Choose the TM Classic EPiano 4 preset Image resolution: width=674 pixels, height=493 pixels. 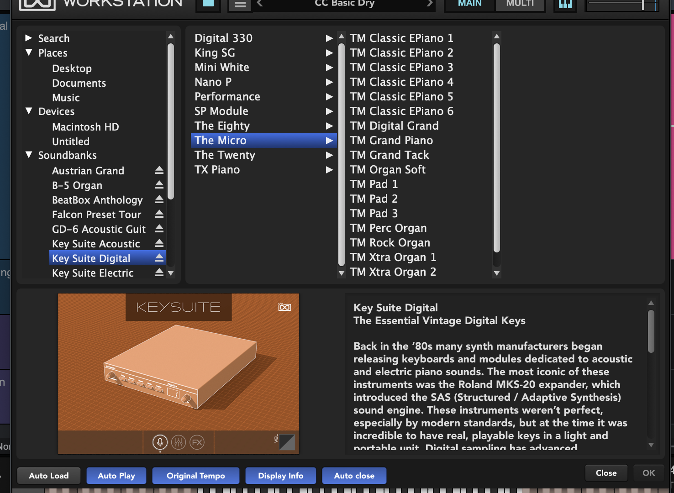(x=401, y=82)
